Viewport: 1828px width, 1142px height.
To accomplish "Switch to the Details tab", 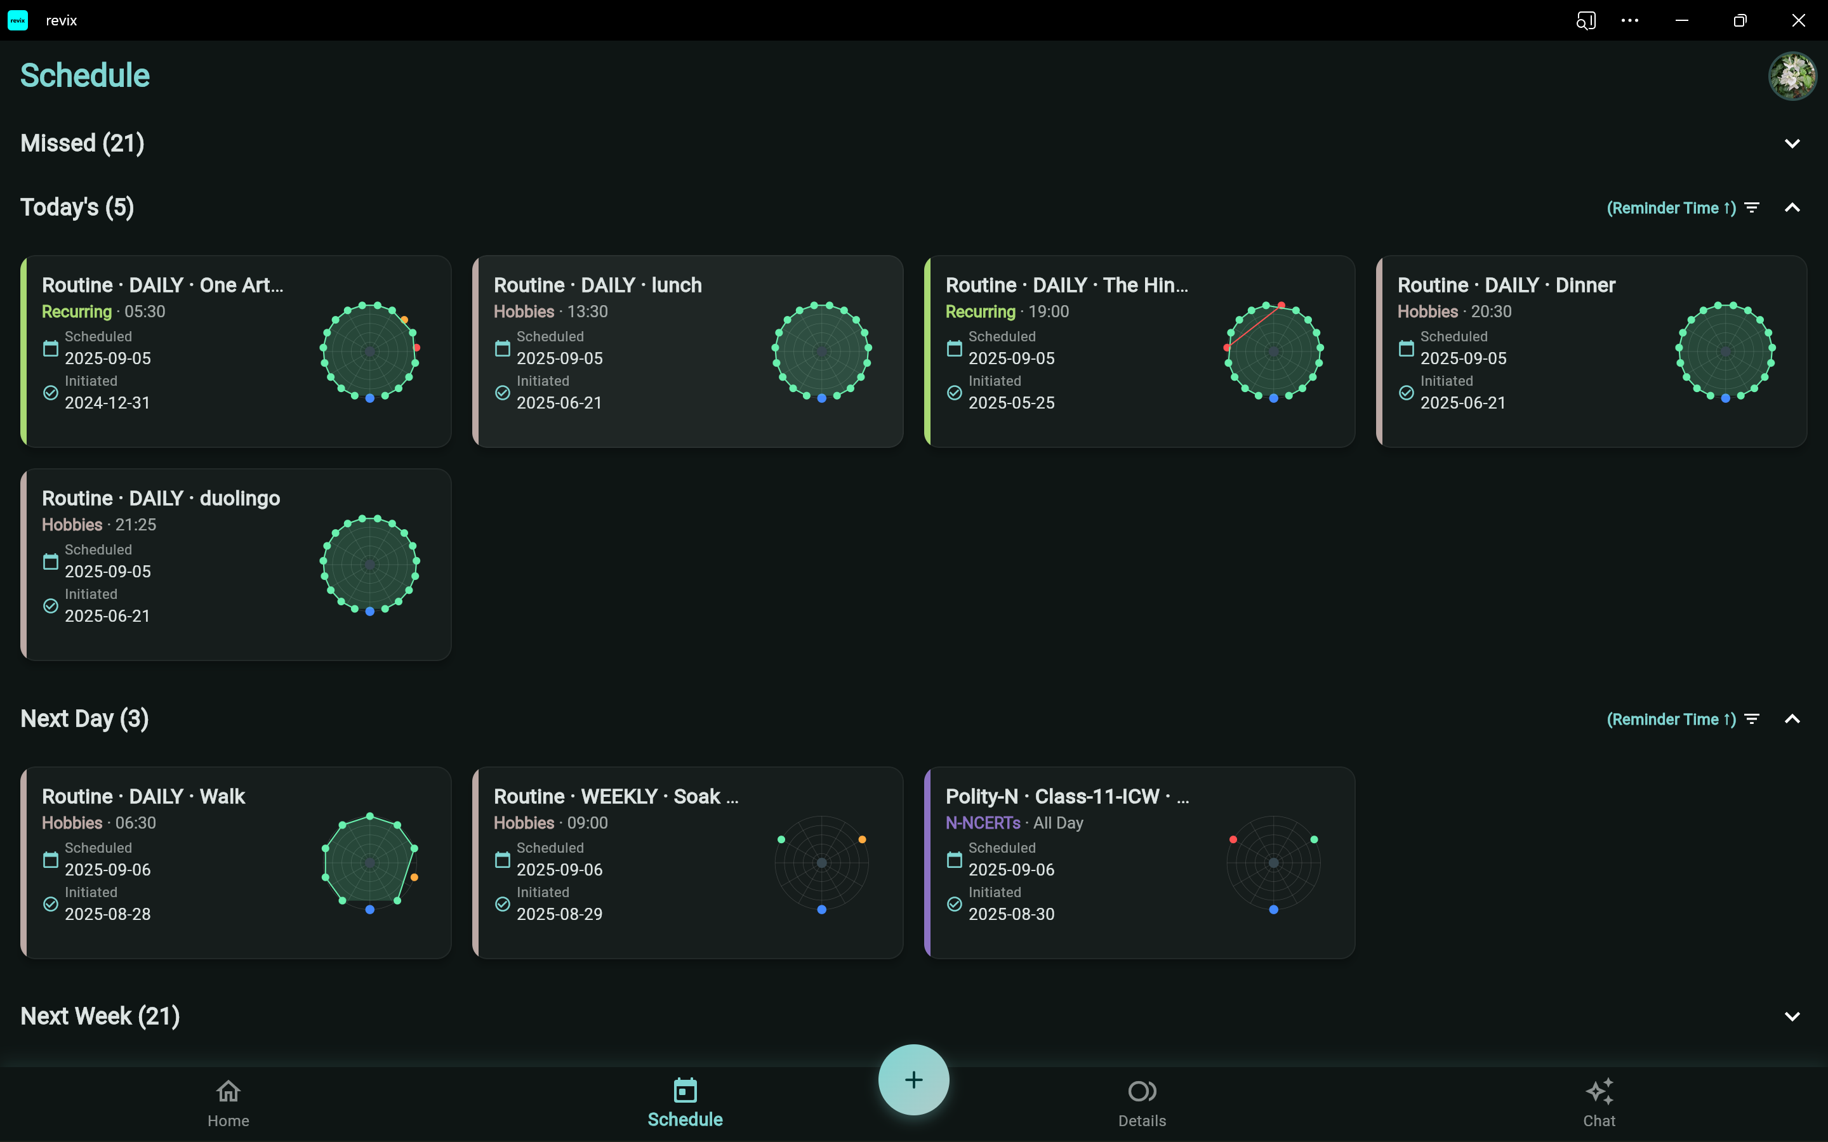I will click(1141, 1102).
